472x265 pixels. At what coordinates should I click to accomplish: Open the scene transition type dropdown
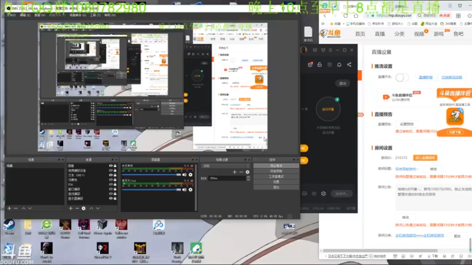(226, 166)
